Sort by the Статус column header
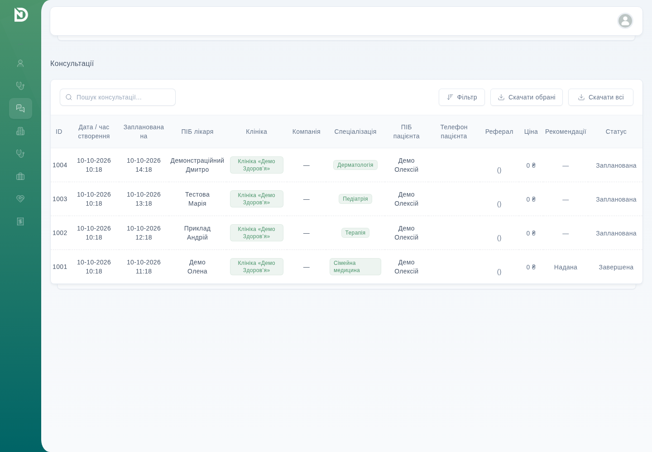 pos(616,132)
